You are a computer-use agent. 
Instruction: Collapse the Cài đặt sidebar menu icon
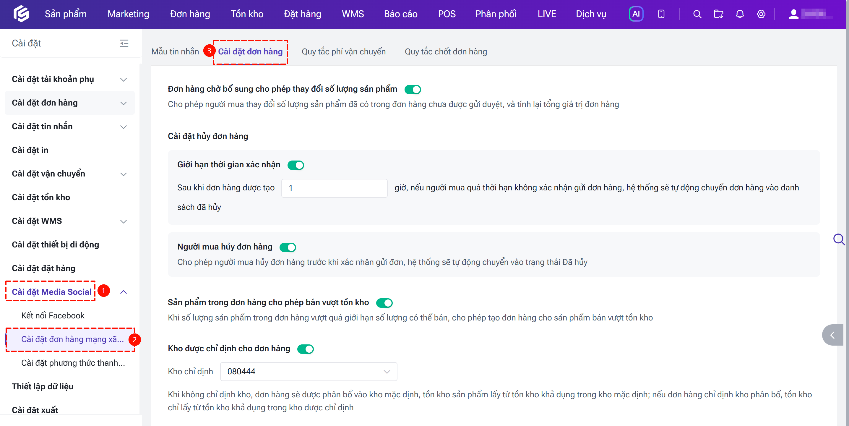[x=124, y=43]
